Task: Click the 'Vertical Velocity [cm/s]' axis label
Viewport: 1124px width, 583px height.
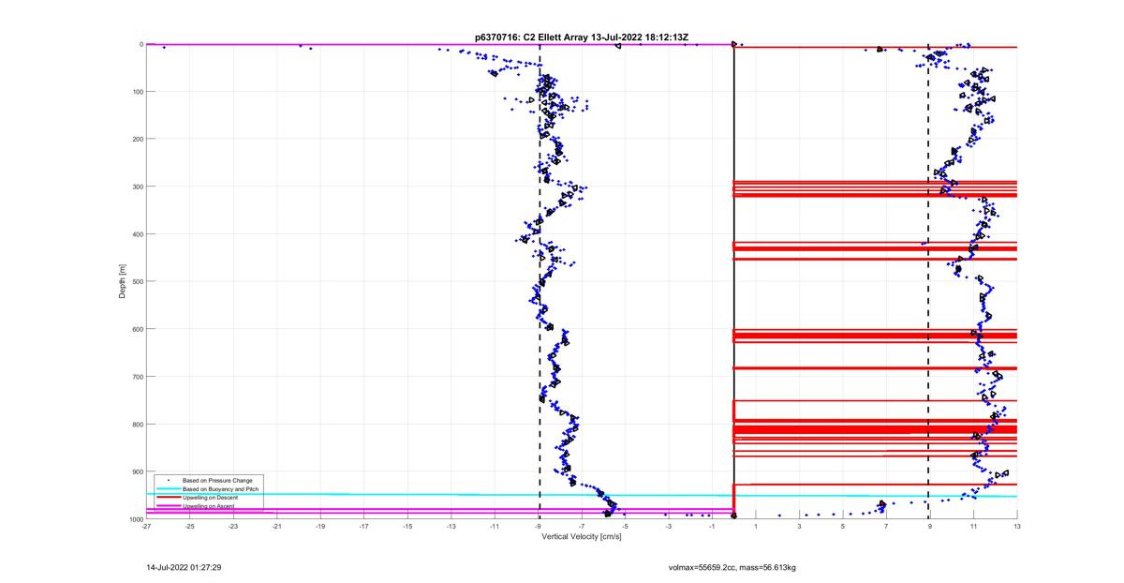Action: 582,537
